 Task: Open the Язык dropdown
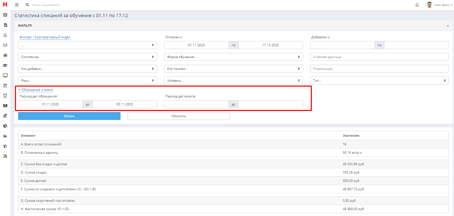tap(87, 80)
